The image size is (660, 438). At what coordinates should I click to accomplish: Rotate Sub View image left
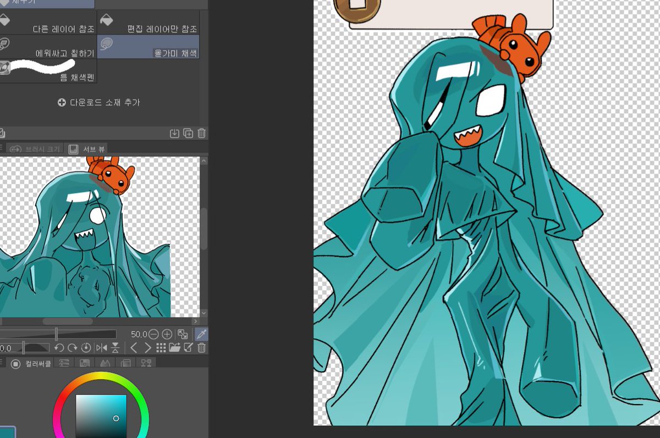pos(59,348)
